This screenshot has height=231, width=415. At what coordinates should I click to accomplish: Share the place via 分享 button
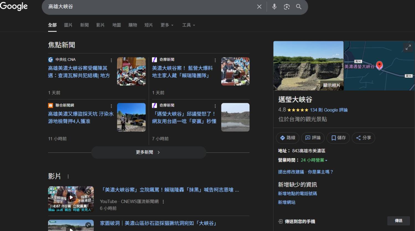[x=363, y=138]
